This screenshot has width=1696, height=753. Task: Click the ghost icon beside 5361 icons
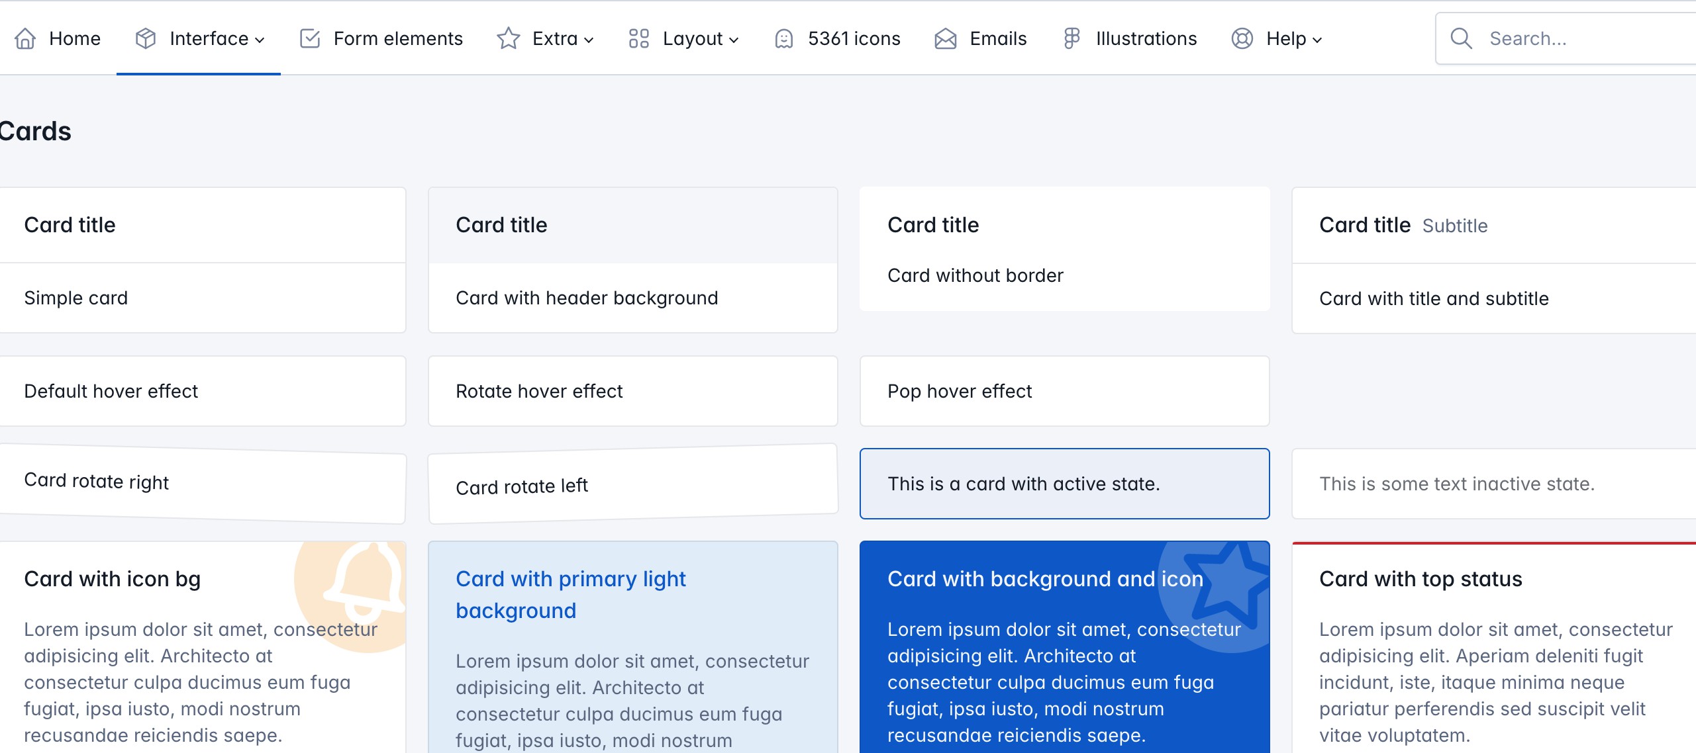tap(784, 38)
